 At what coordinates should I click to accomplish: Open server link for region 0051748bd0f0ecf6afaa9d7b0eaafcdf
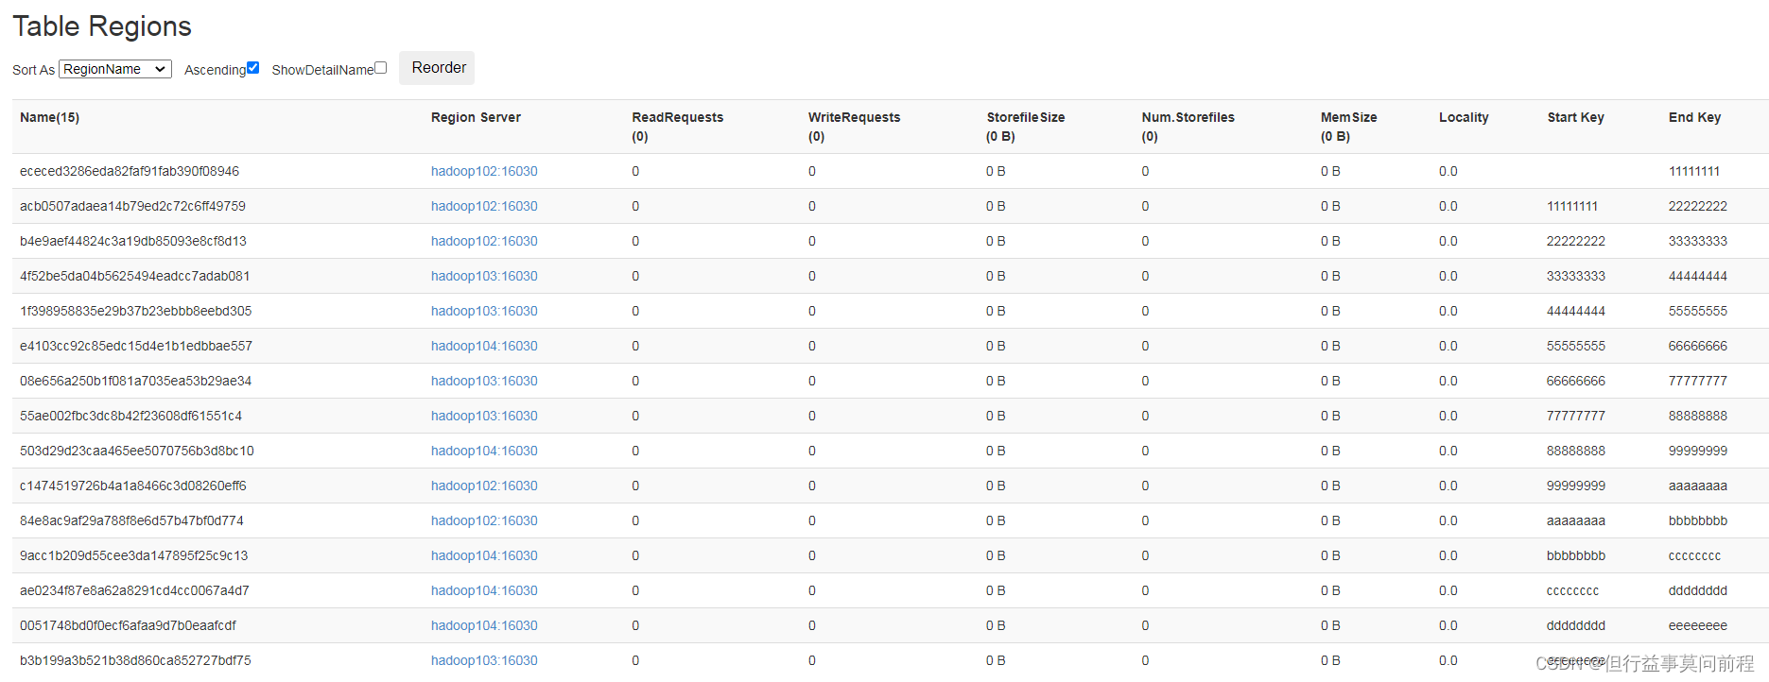484,625
